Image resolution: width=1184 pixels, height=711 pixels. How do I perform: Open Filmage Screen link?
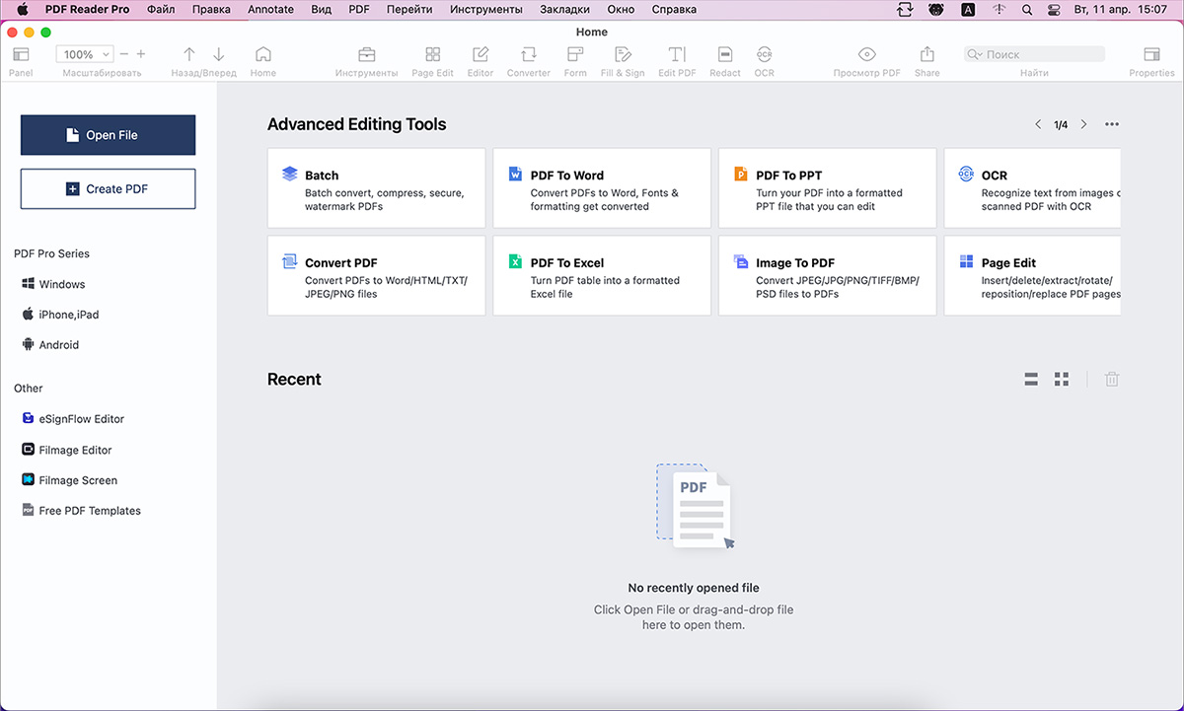[70, 480]
